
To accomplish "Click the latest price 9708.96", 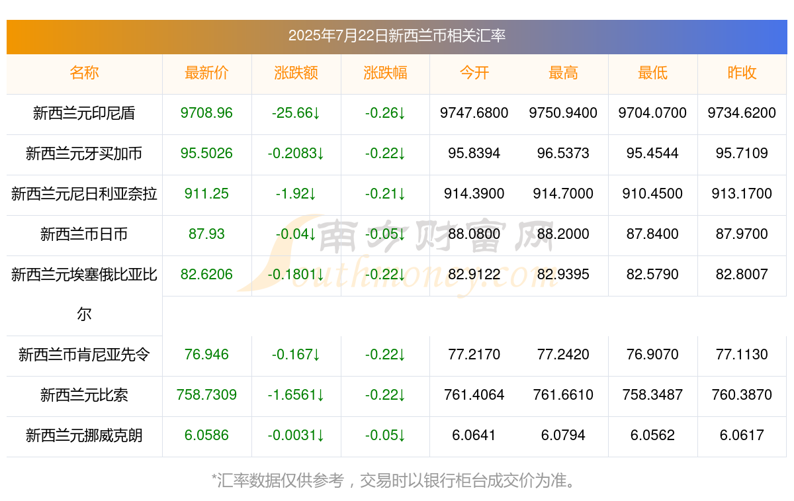I will 206,113.
